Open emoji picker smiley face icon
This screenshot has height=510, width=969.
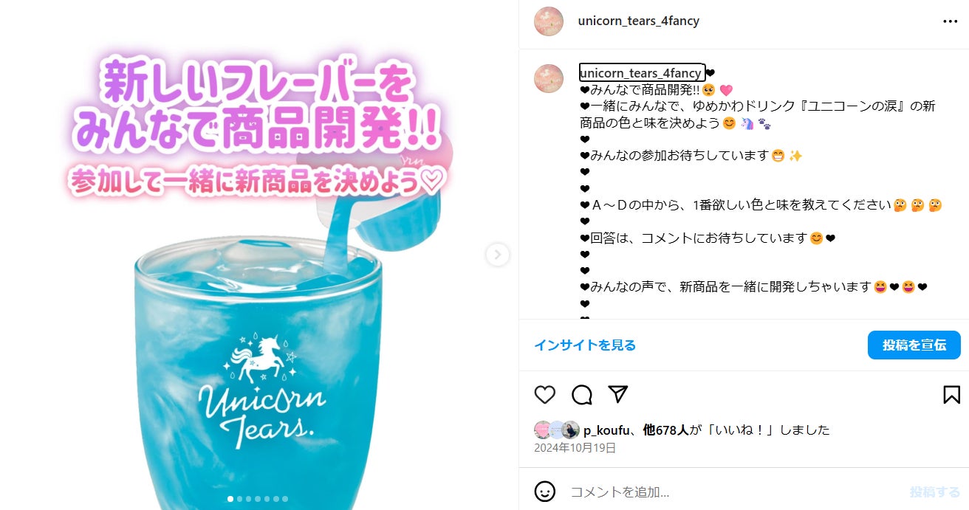(544, 491)
